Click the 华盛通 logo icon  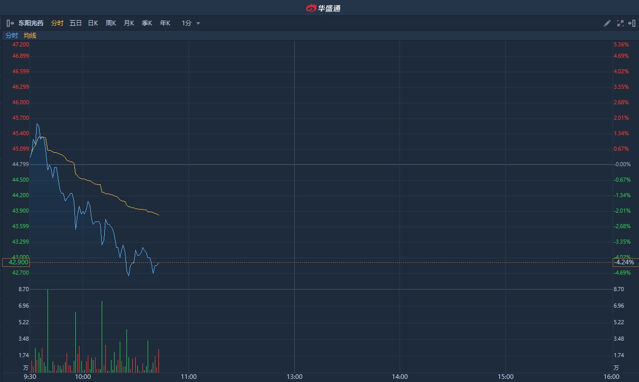click(311, 8)
